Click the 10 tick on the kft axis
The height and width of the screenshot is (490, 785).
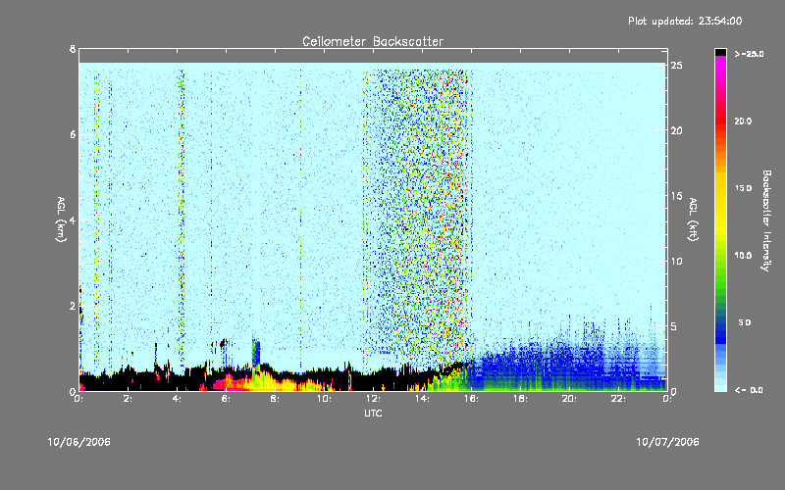[x=676, y=261]
